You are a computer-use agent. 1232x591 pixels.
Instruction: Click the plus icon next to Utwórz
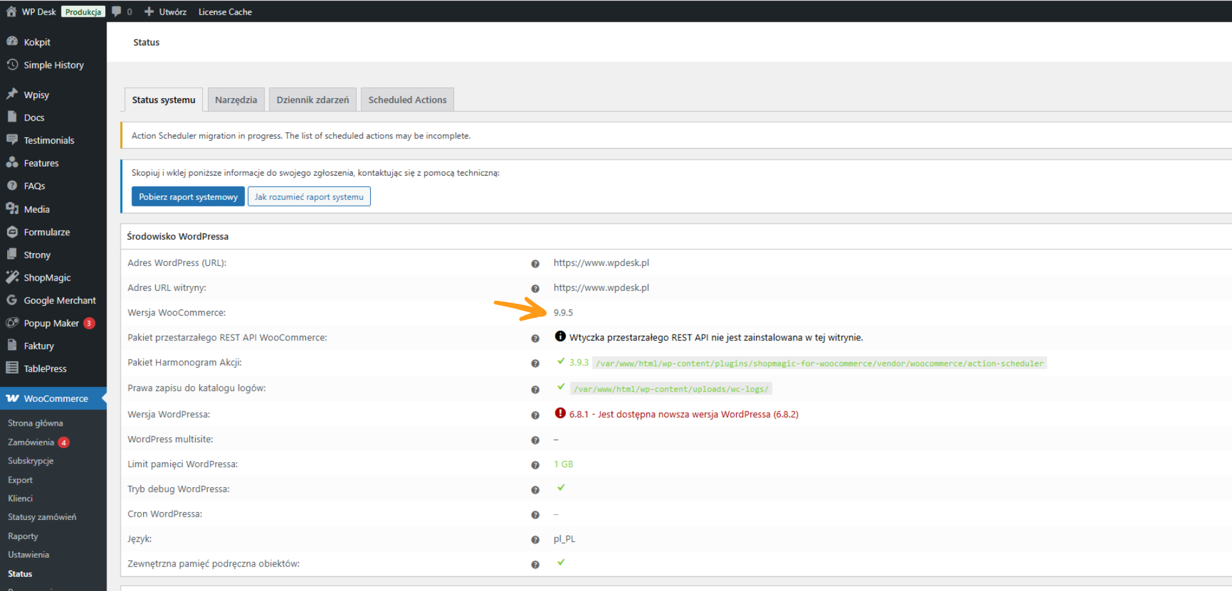149,12
